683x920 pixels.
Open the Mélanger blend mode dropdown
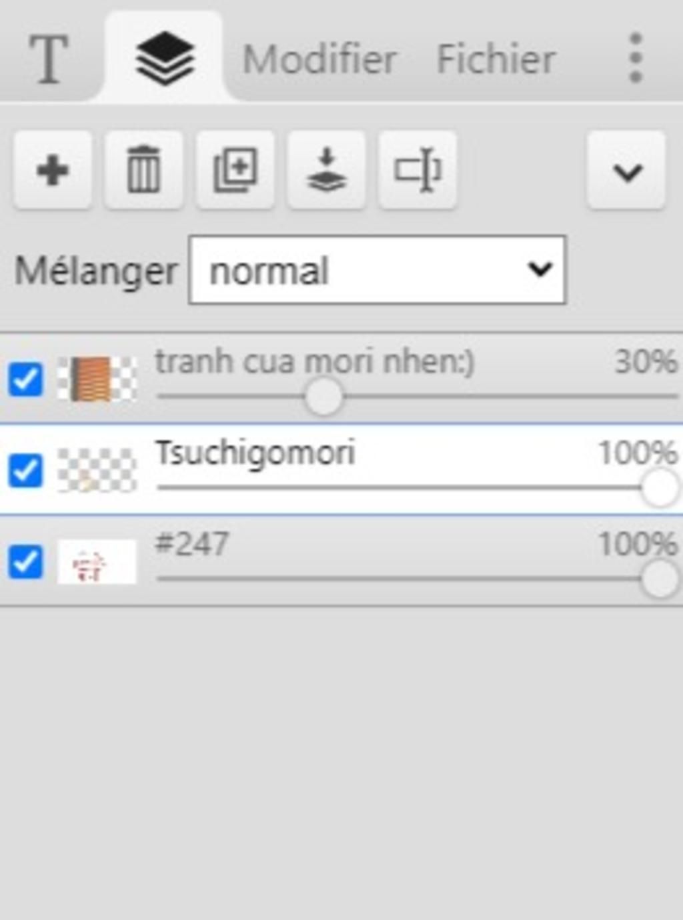[x=377, y=270]
